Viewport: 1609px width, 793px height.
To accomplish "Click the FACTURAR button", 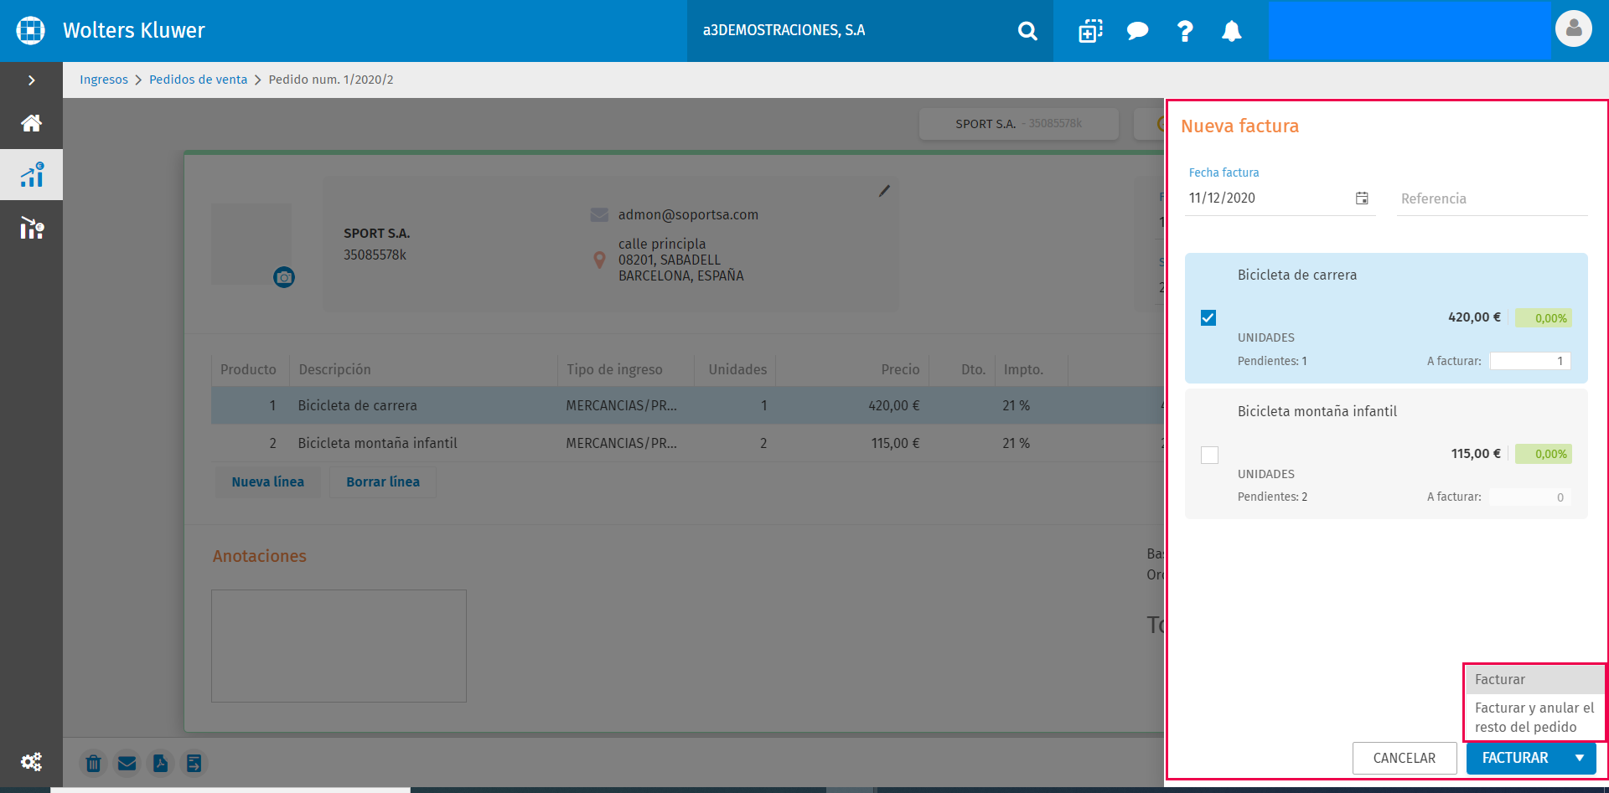I will [1515, 758].
